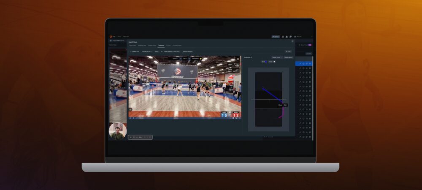Click the edit pencil beside Tendencies title
The height and width of the screenshot is (190, 422).
(x=252, y=57)
